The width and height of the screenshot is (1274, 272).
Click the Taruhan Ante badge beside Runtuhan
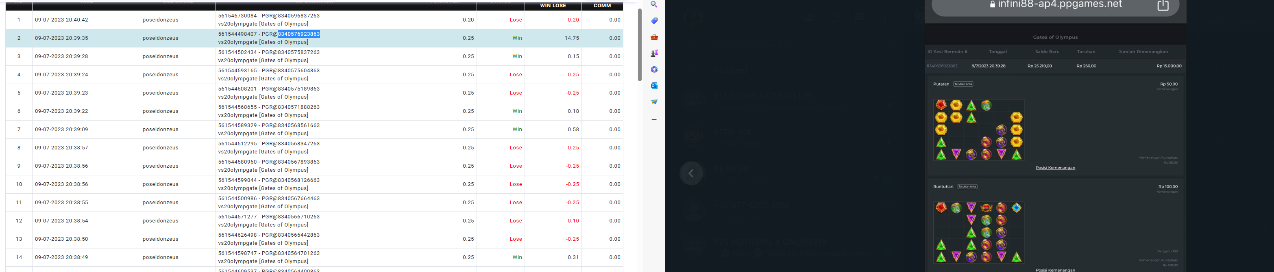(x=967, y=187)
